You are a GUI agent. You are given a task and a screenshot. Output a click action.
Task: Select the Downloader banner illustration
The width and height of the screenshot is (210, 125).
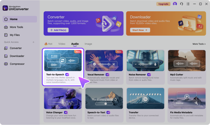[190, 23]
